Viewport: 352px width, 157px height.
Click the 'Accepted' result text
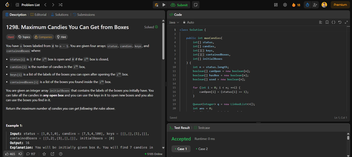point(181,139)
